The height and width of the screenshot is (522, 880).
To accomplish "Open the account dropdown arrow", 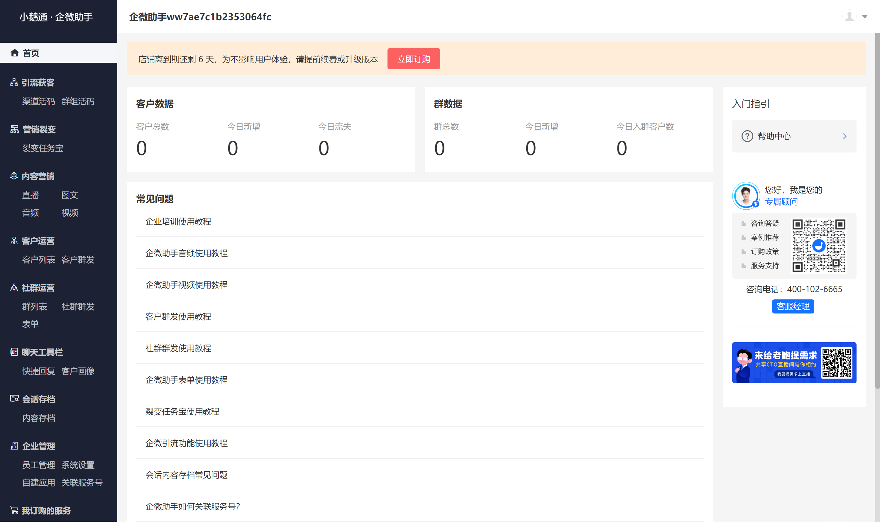I will pos(864,16).
